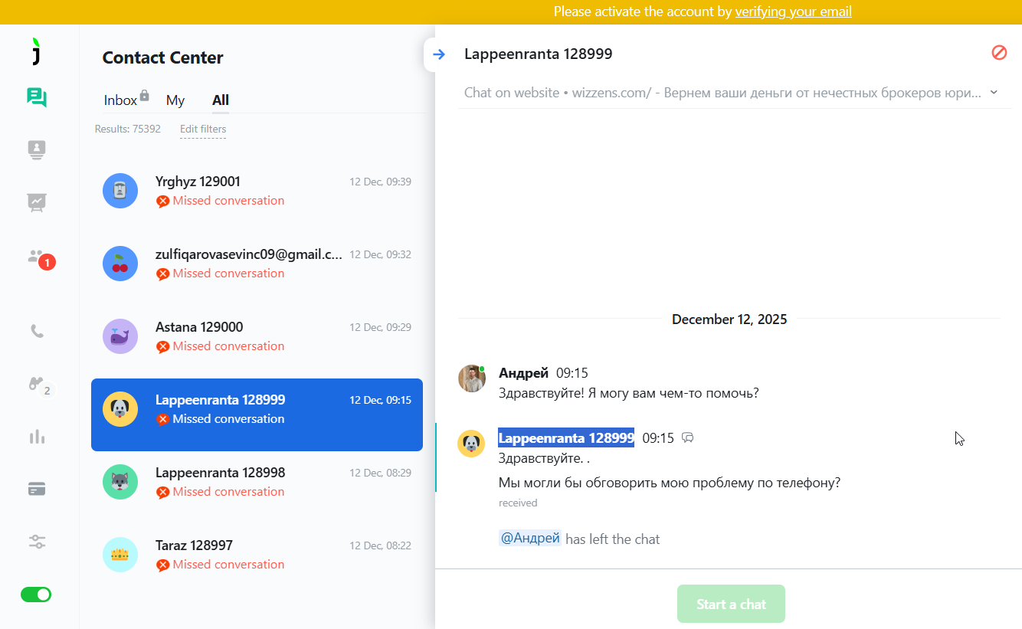Click missed conversation icon under Astana 129000
This screenshot has height=629, width=1022.
162,347
